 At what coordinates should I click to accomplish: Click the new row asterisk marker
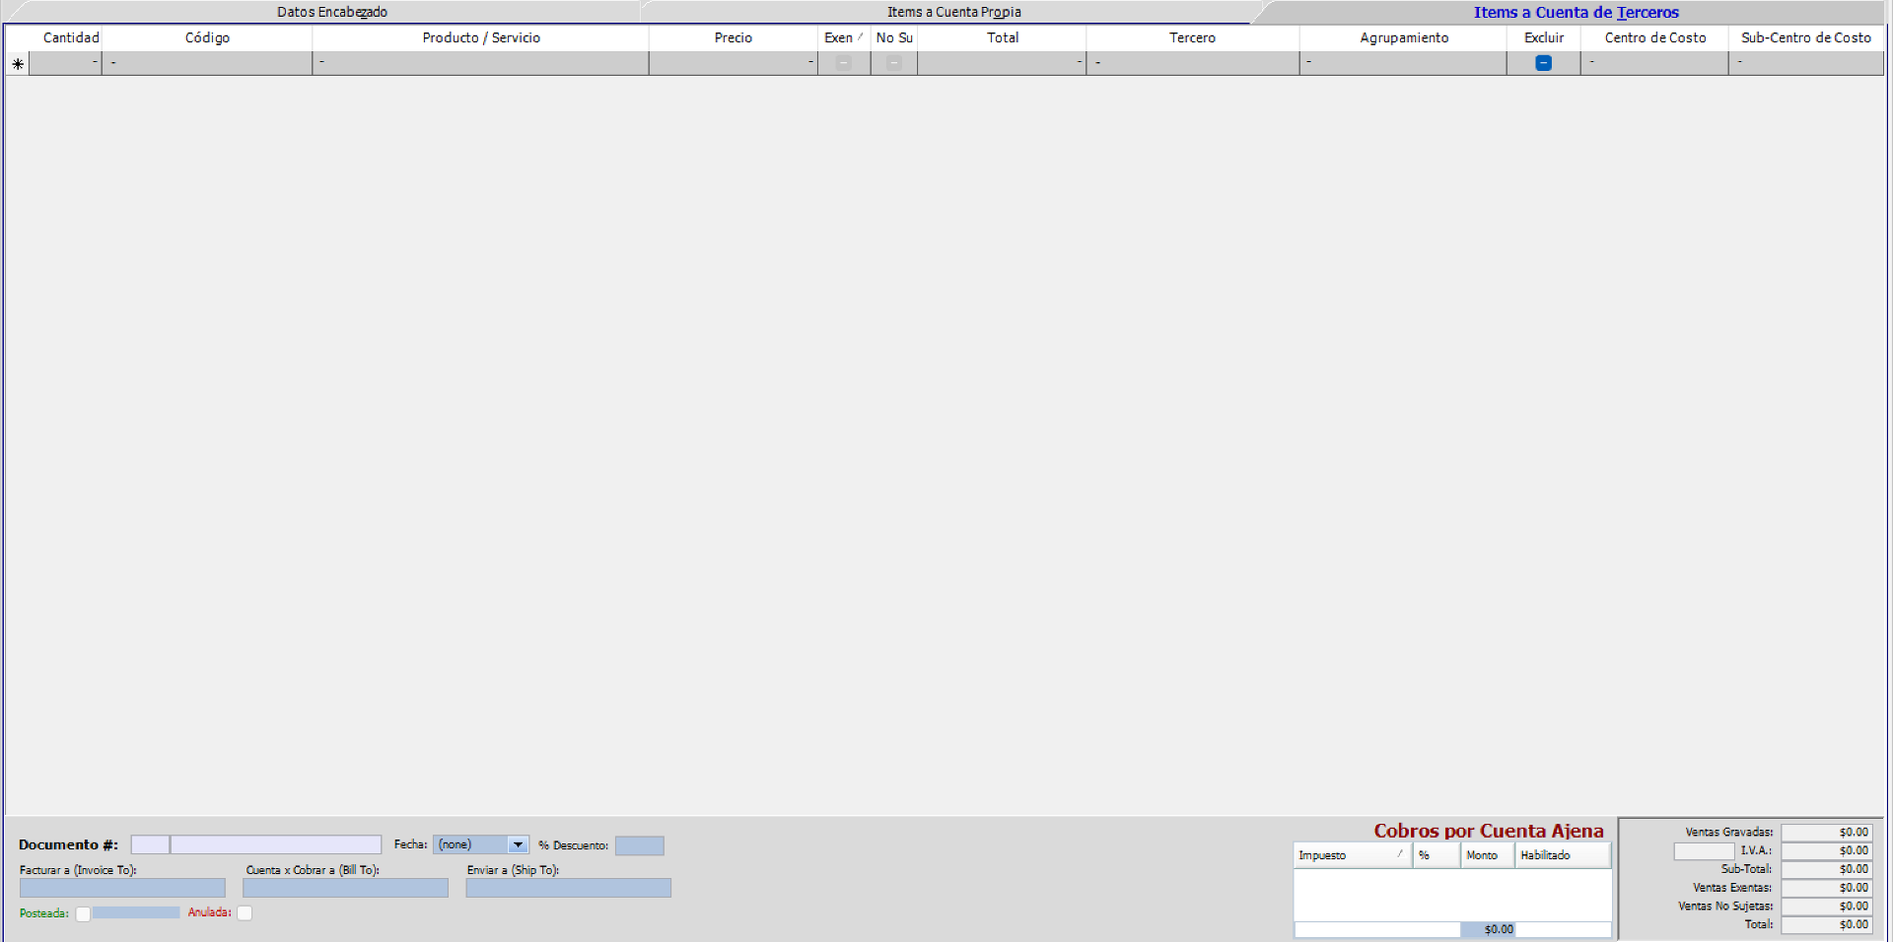(18, 64)
